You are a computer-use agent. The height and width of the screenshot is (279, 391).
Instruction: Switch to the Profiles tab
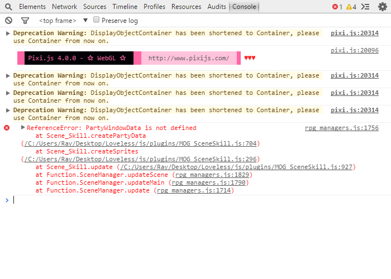click(x=154, y=7)
